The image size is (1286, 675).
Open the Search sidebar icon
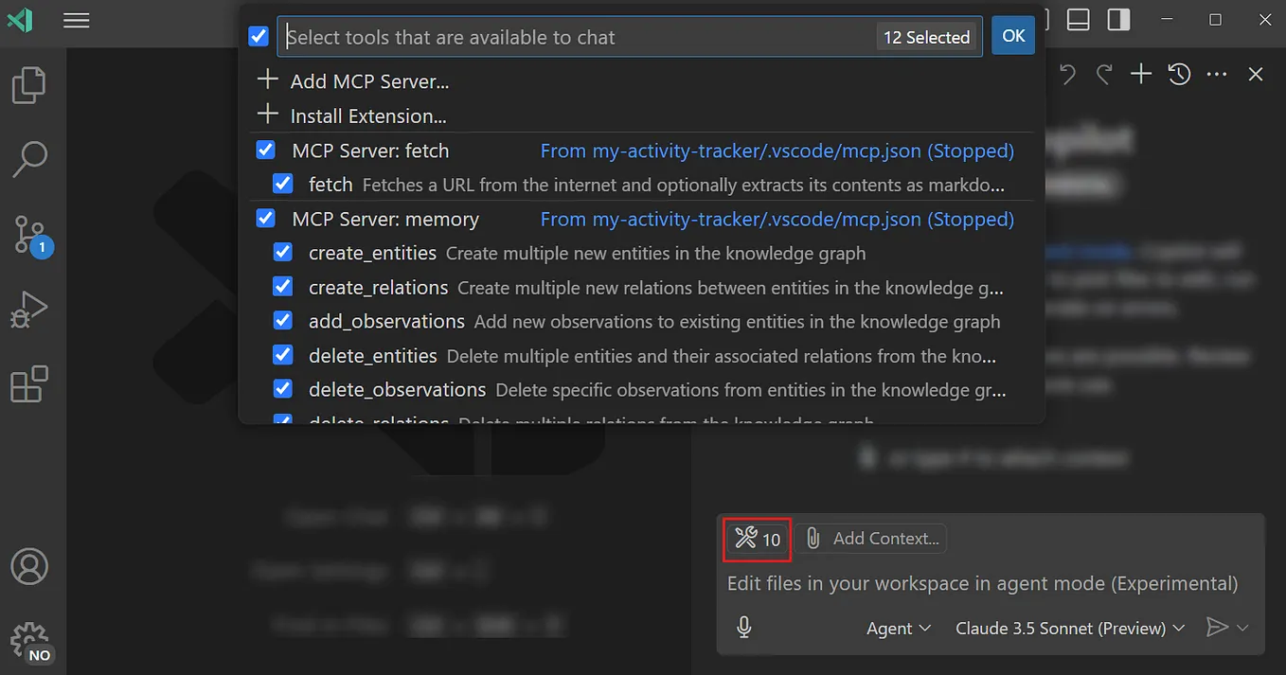[x=28, y=159]
